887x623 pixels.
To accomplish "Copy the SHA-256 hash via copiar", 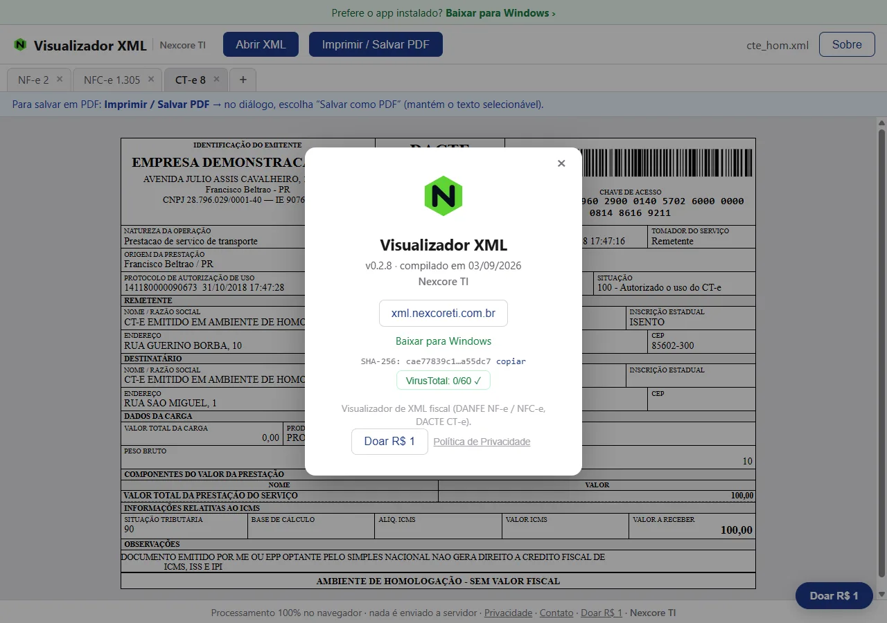I will 511,361.
